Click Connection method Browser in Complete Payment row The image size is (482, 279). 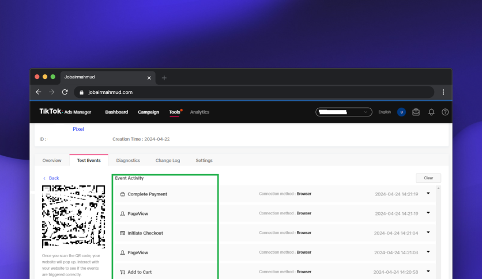pyautogui.click(x=285, y=194)
